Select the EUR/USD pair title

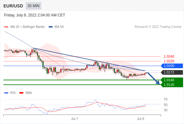(13, 6)
